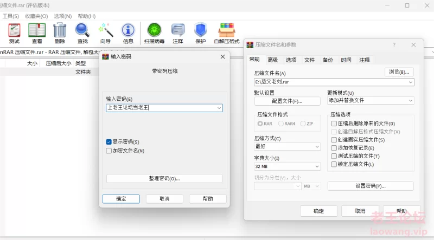The width and height of the screenshot is (434, 240).
Task: Open the View (查看) toolbar icon
Action: [37, 34]
